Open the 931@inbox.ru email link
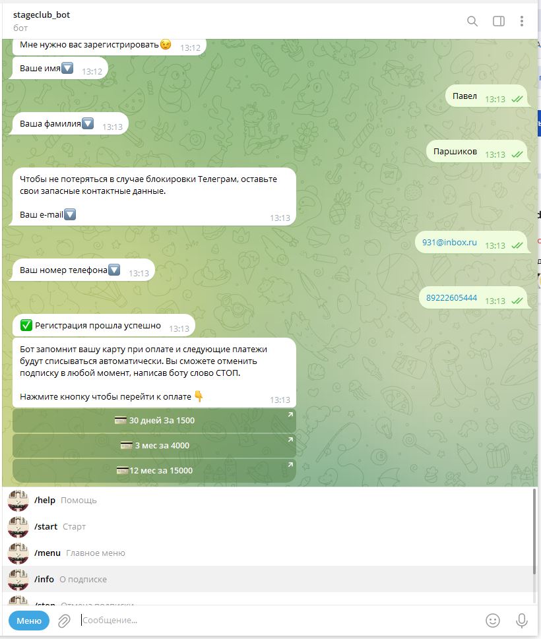 coord(449,242)
